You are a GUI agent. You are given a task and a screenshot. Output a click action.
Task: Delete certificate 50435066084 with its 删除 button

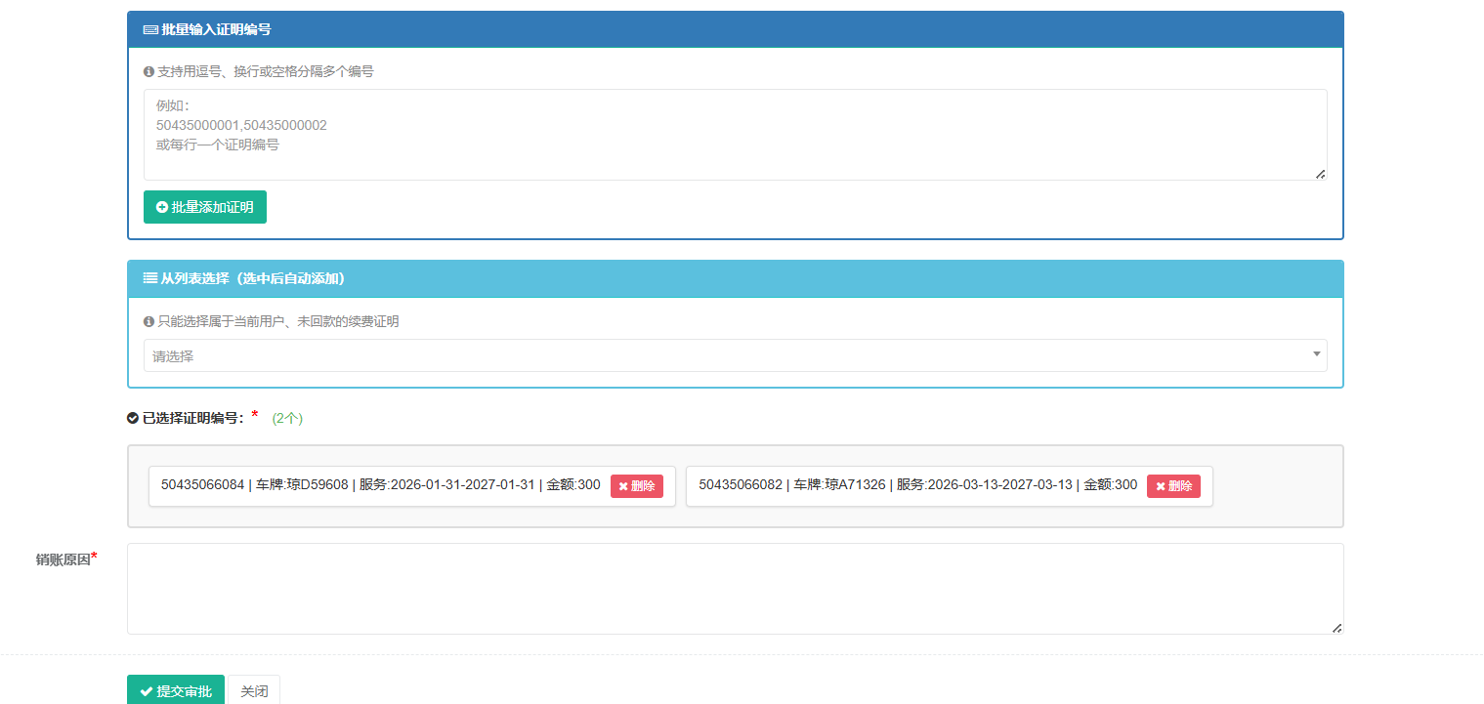[x=636, y=486]
